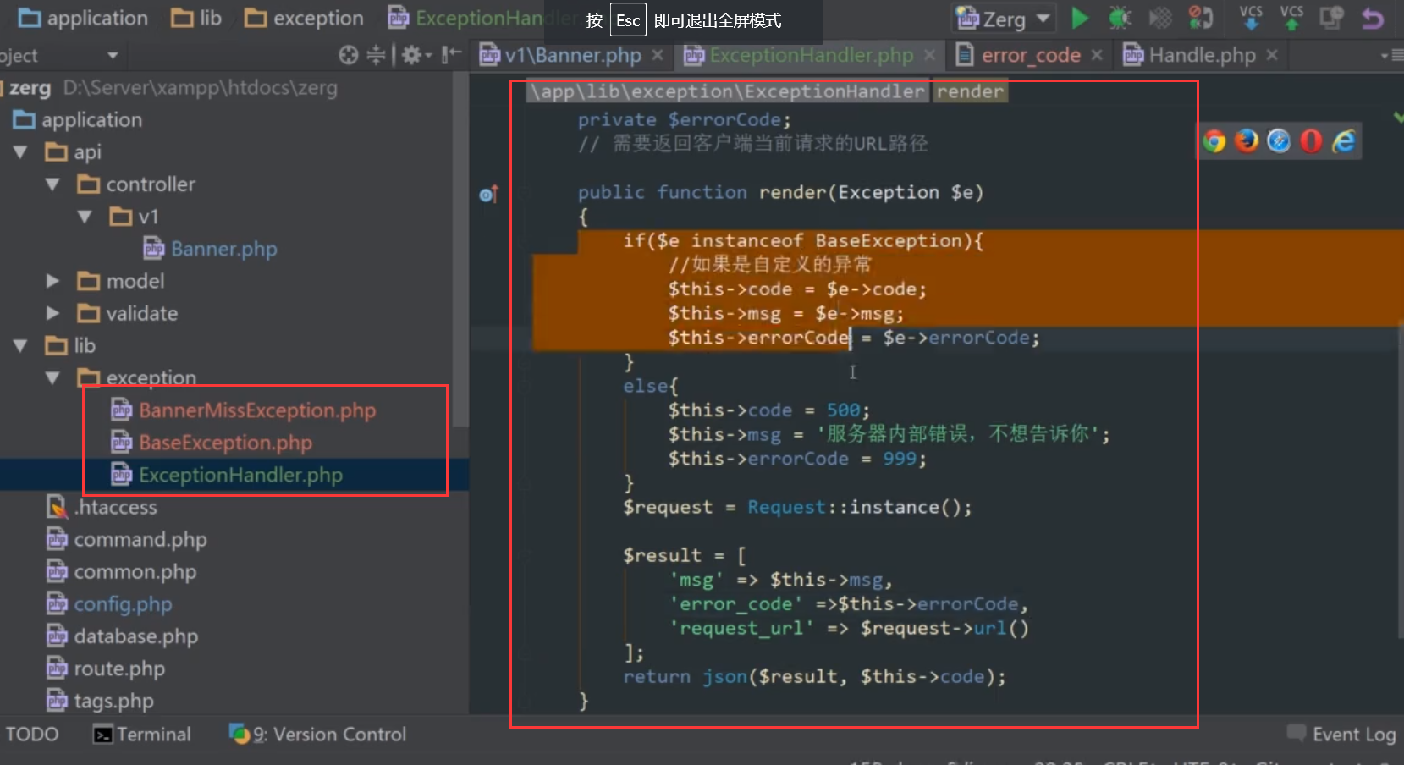Close the v1\Banner.php tab
Viewport: 1404px width, 765px height.
[658, 55]
